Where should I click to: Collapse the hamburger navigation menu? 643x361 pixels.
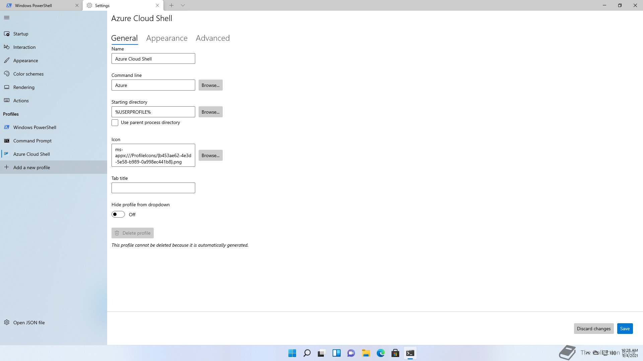7,18
